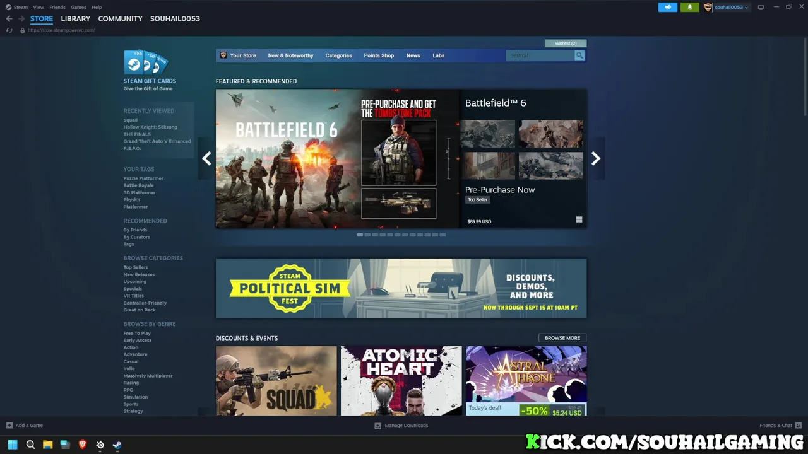Screen dimensions: 808x454
Task: Show previous featured game with left arrow
Action: (206, 159)
